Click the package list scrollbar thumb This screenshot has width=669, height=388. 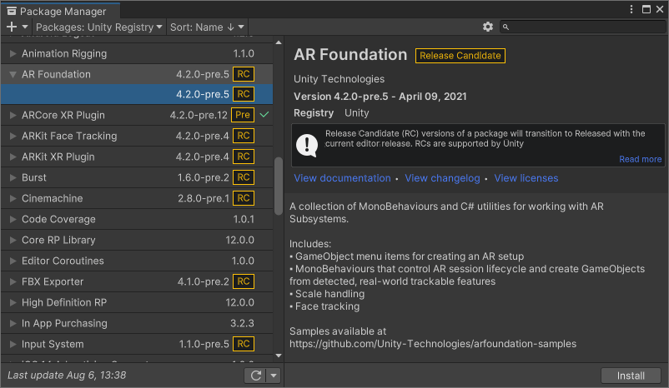click(x=279, y=187)
